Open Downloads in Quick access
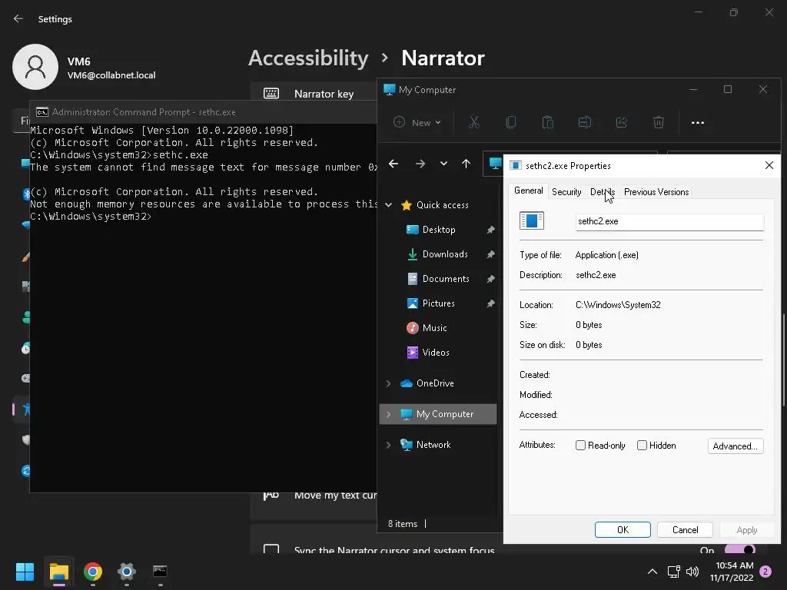The width and height of the screenshot is (787, 590). (x=445, y=254)
